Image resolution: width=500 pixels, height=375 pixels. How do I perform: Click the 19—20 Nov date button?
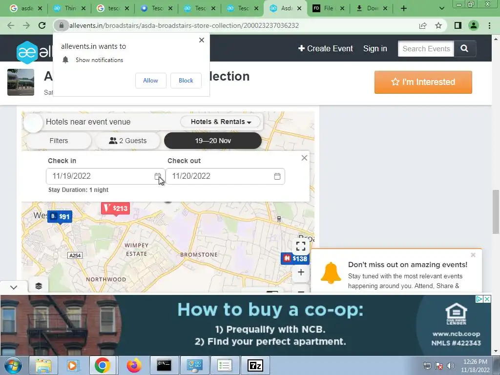point(213,141)
